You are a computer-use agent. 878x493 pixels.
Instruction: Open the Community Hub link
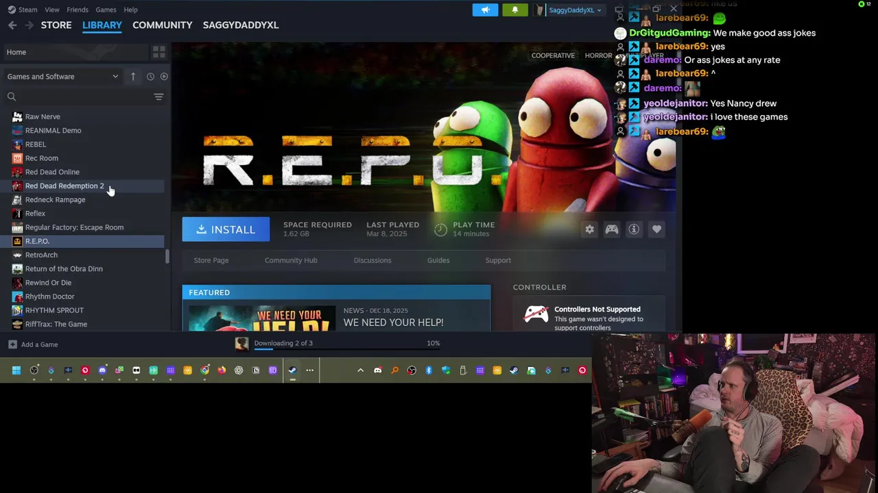[291, 260]
